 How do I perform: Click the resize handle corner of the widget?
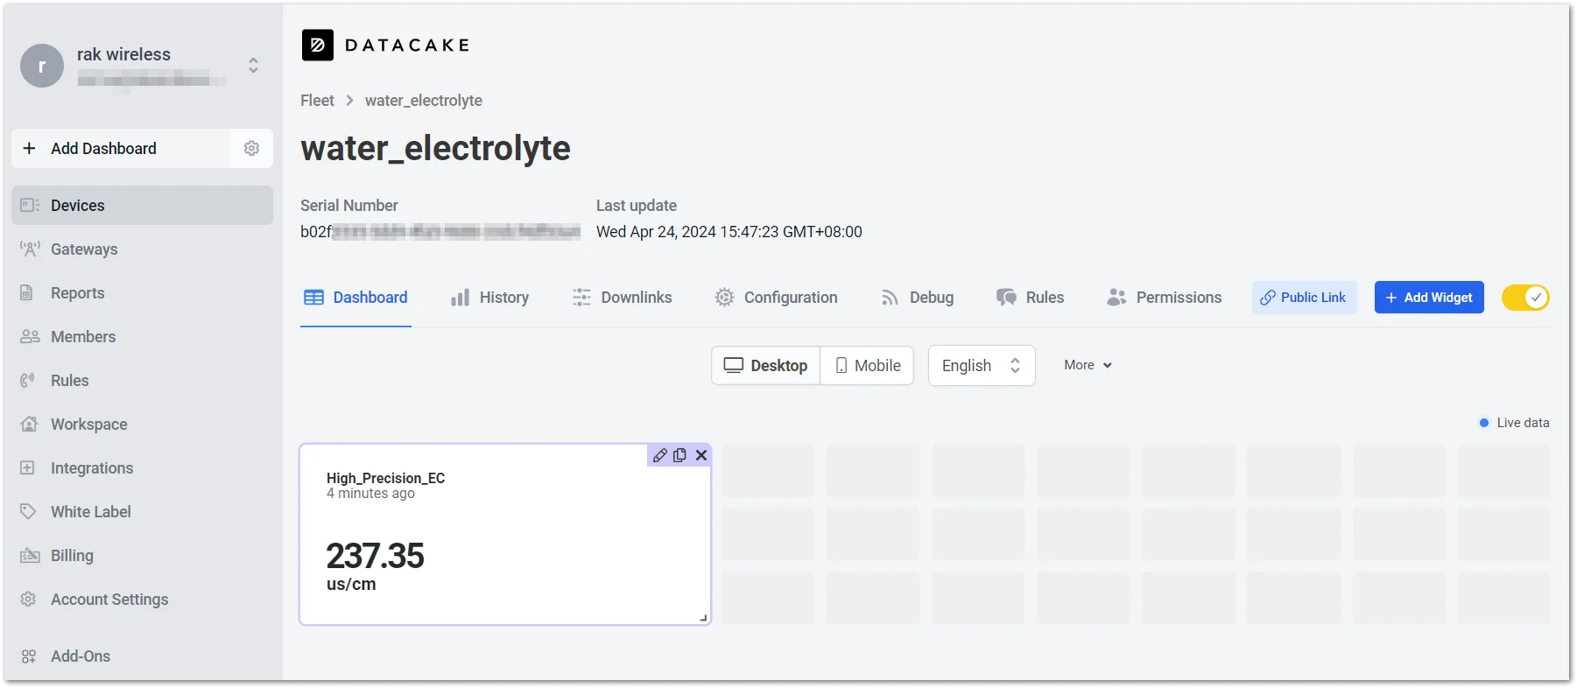coord(703,618)
